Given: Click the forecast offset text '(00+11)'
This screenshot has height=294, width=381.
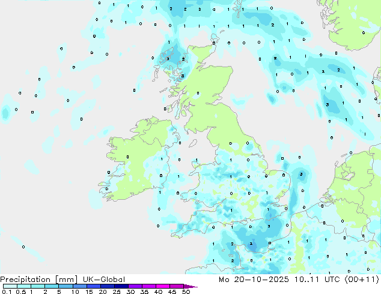Looking at the screenshot, I should (x=362, y=280).
